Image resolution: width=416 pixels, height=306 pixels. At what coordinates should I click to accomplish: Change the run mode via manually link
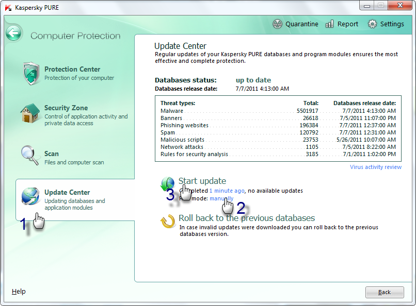[221, 198]
